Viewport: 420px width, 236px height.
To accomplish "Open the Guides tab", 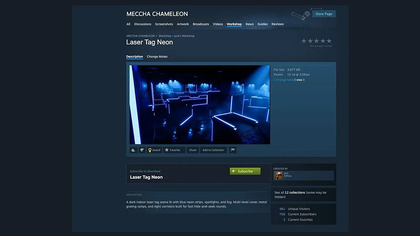I will click(262, 24).
